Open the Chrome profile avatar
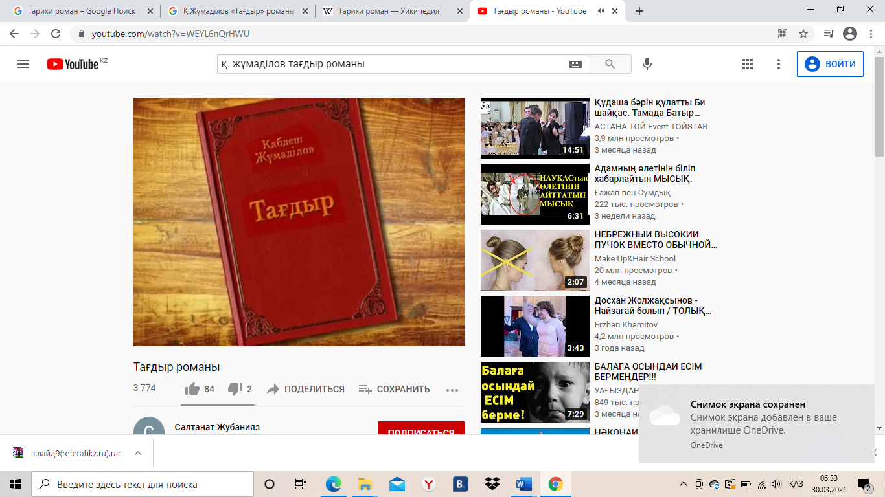 (x=850, y=34)
